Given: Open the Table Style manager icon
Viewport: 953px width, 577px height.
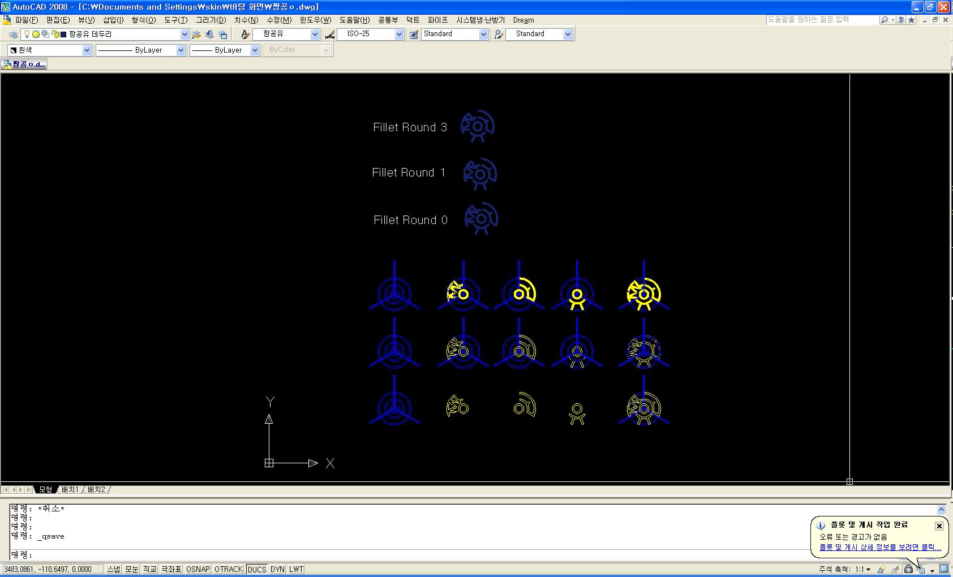Looking at the screenshot, I should pyautogui.click(x=414, y=35).
